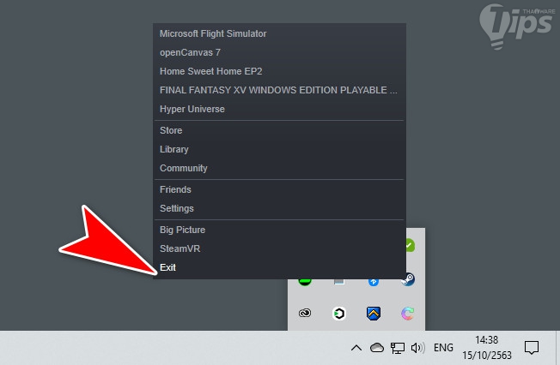The width and height of the screenshot is (560, 365).
Task: Open the Steam Library
Action: pyautogui.click(x=279, y=149)
